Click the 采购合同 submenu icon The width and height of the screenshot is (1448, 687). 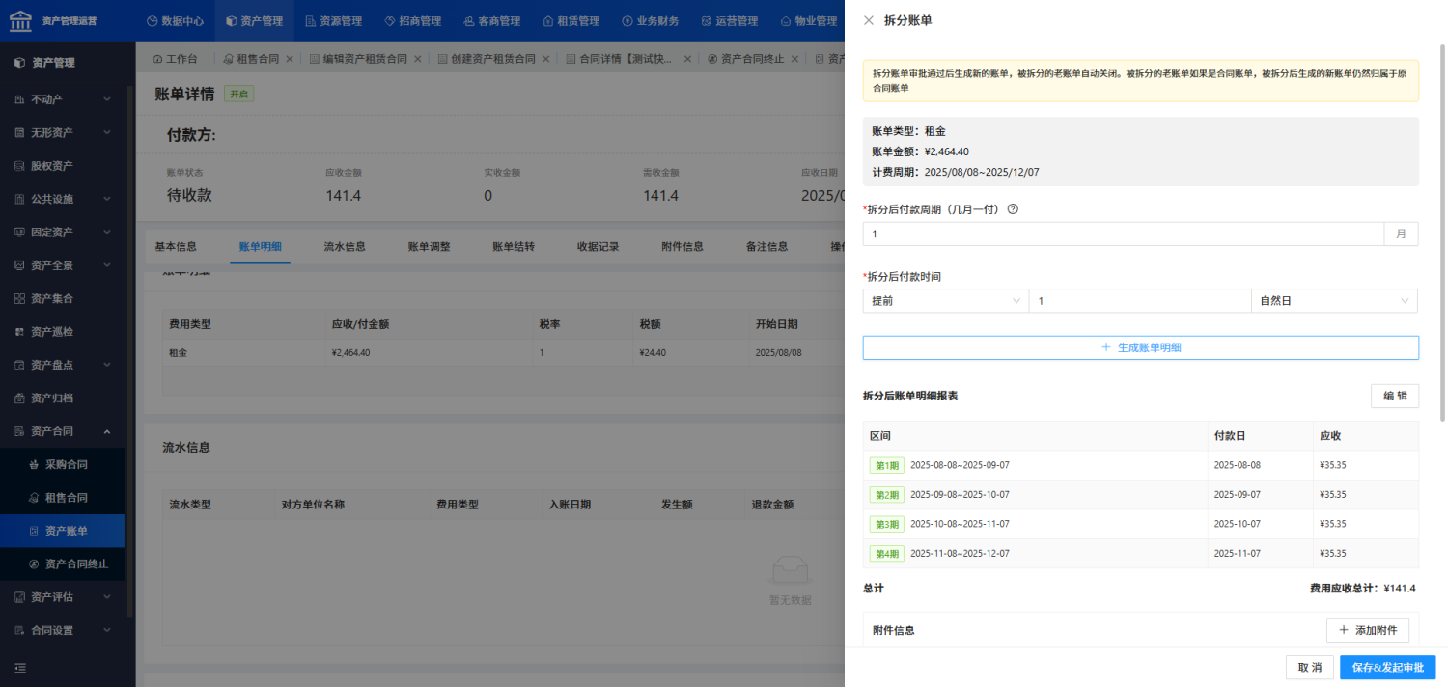click(34, 464)
